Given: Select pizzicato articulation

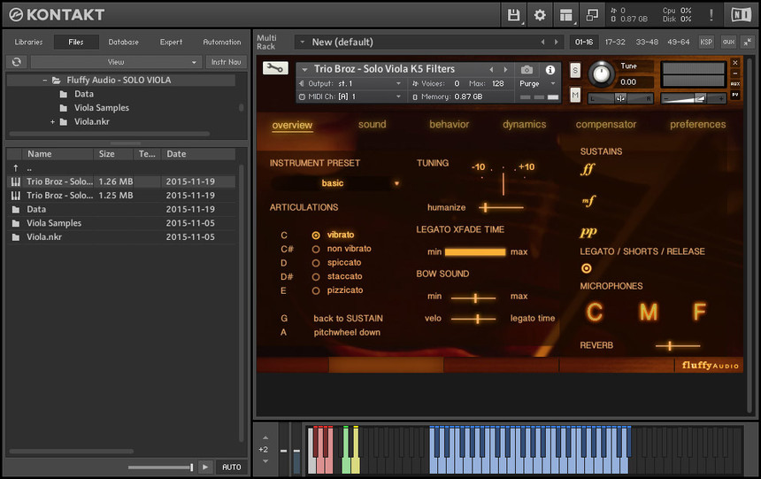Looking at the screenshot, I should (x=316, y=291).
